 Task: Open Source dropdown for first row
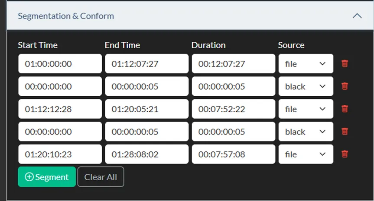click(x=306, y=64)
